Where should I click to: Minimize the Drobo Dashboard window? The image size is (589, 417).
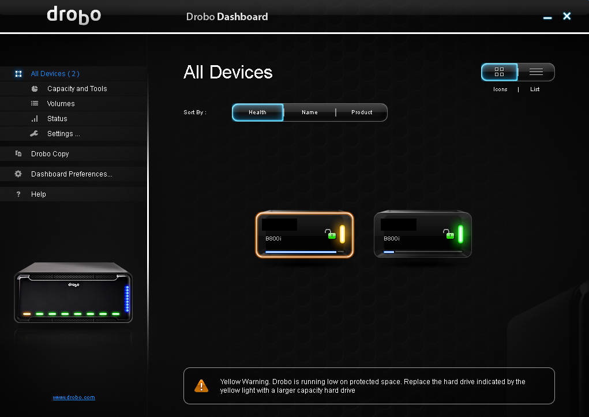(547, 18)
